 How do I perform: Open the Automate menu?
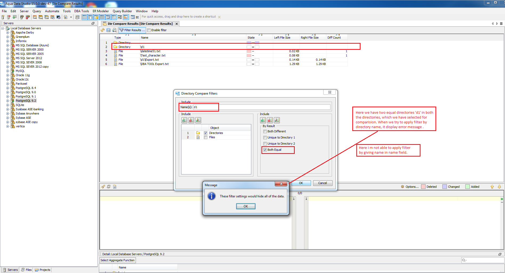pyautogui.click(x=52, y=11)
